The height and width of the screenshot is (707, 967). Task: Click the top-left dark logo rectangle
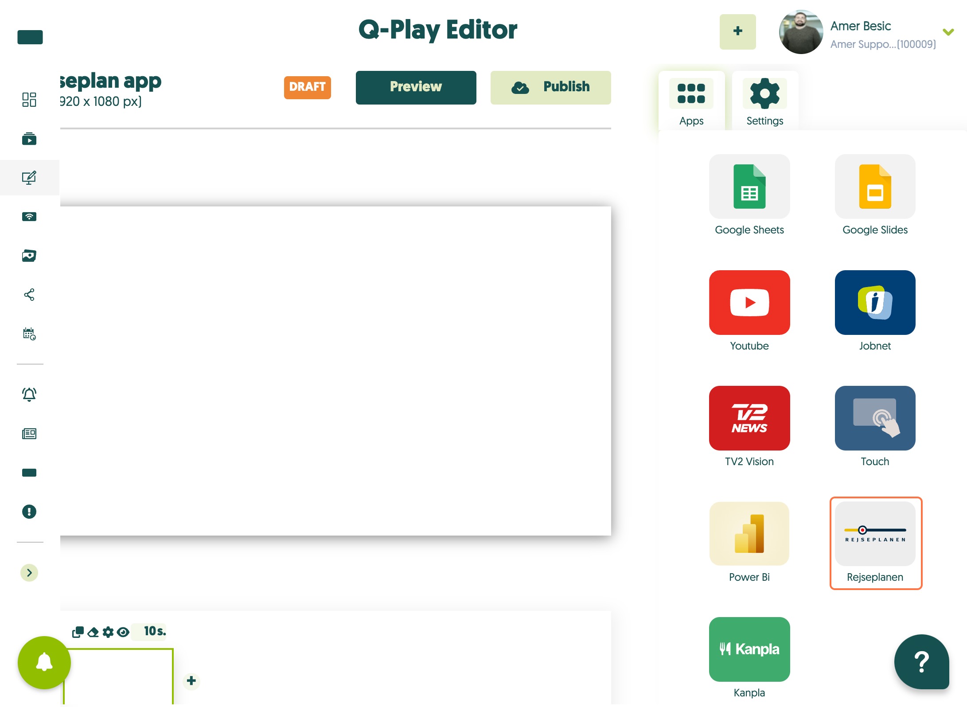tap(30, 37)
